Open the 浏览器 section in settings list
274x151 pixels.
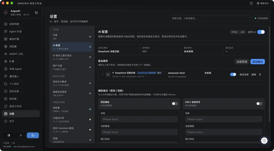point(72,109)
